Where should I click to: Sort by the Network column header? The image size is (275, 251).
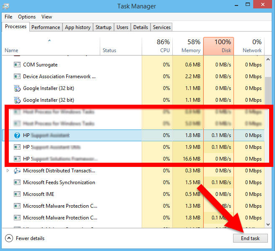249,46
